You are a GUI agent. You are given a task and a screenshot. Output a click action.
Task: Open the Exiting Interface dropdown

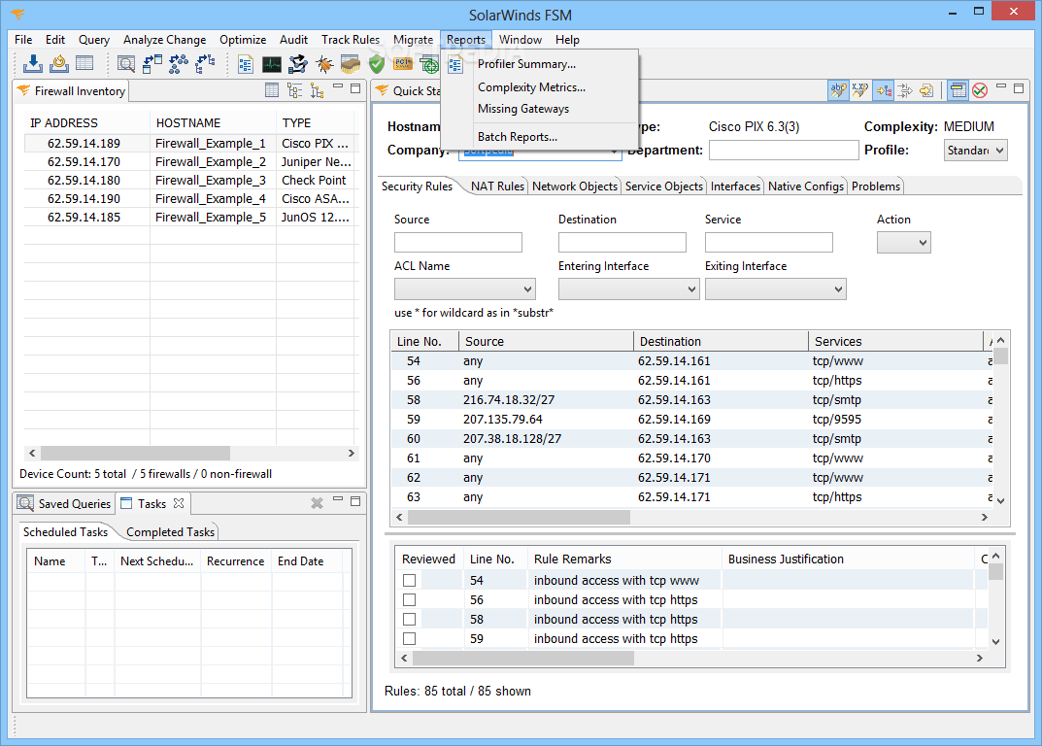pyautogui.click(x=776, y=289)
